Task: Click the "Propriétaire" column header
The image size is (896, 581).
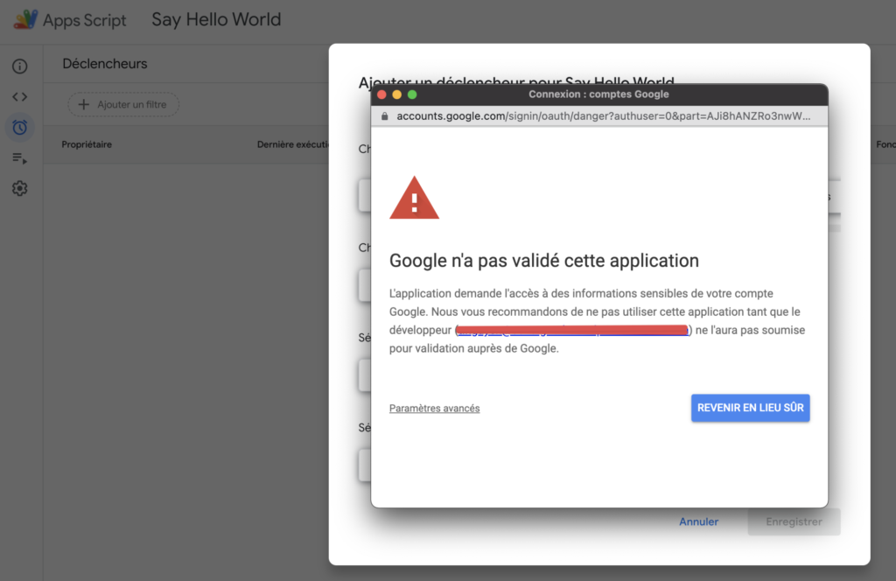Action: click(87, 144)
